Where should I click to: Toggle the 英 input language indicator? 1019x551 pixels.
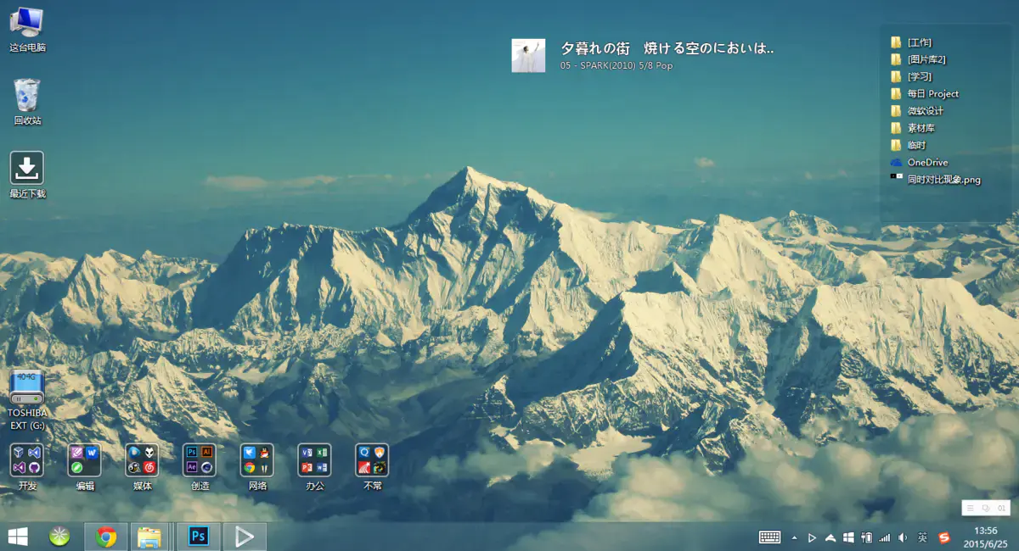922,537
